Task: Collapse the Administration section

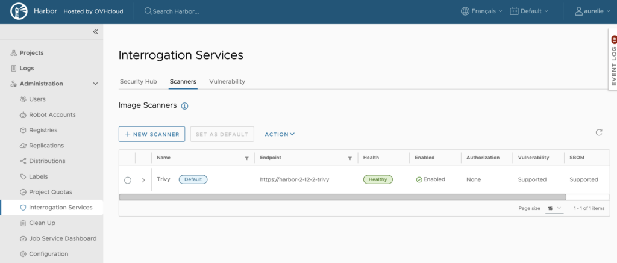Action: coord(95,84)
